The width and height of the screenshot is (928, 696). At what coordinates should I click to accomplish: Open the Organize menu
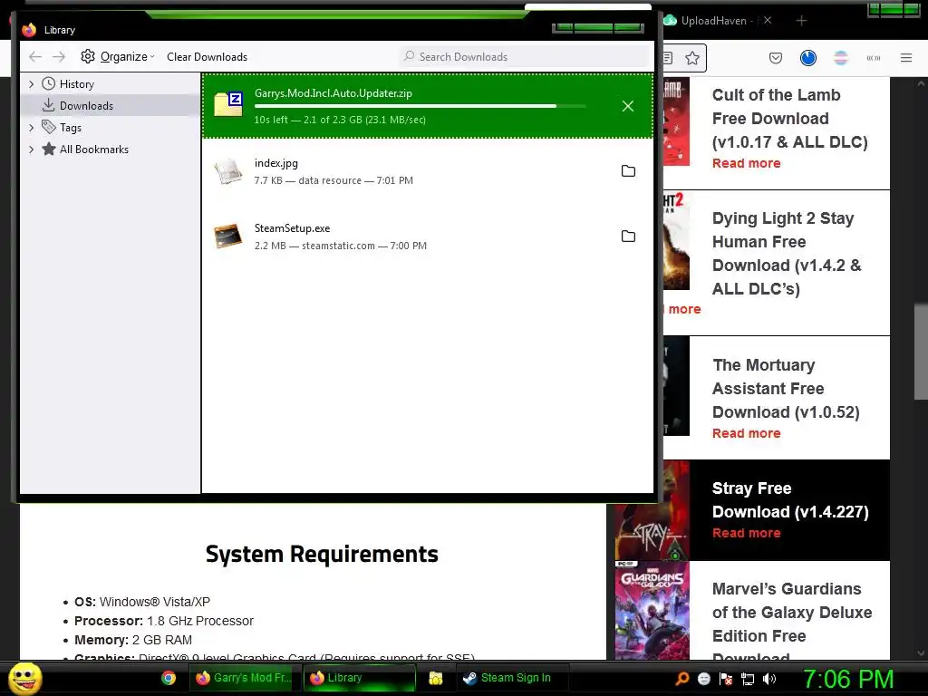click(118, 57)
